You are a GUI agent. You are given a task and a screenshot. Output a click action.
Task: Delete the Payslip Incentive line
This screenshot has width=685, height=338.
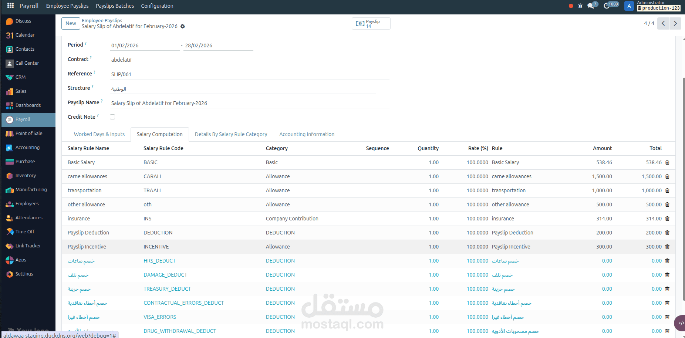click(668, 247)
